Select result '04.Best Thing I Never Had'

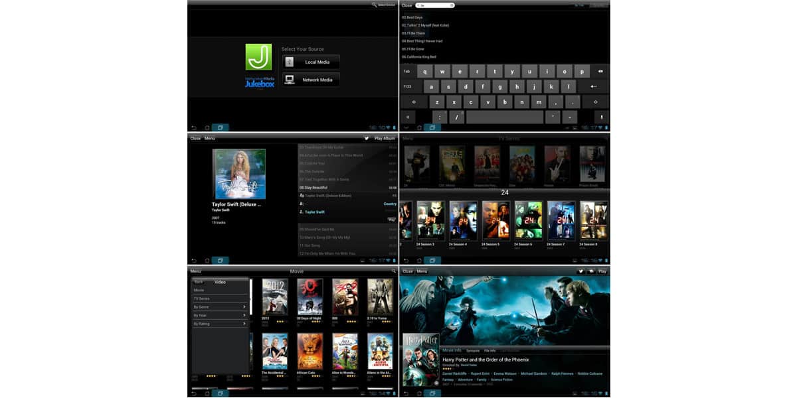pos(422,41)
